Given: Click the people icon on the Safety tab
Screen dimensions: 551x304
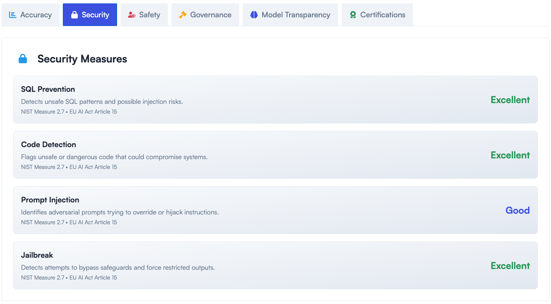Looking at the screenshot, I should (x=129, y=15).
